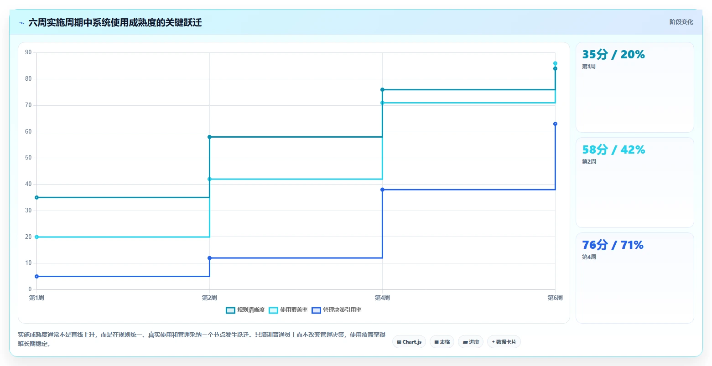The height and width of the screenshot is (366, 712).
Task: Click the 第4周 caption under 76分 / 71%
Action: tap(589, 257)
